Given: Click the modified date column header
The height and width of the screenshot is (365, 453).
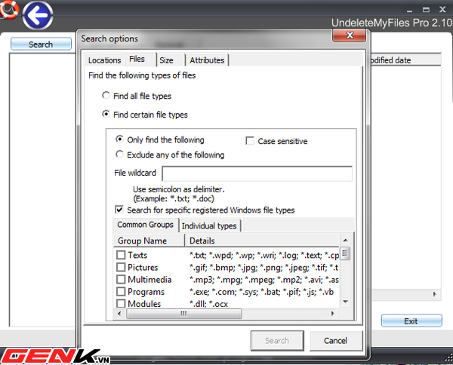Looking at the screenshot, I should [x=405, y=60].
